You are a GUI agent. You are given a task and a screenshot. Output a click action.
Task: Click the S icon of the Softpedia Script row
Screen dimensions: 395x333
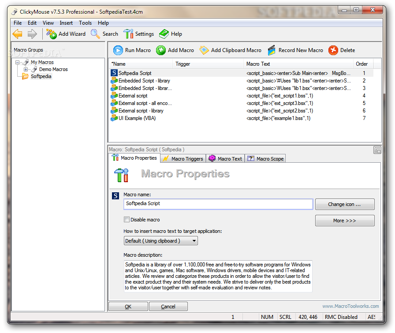click(114, 73)
